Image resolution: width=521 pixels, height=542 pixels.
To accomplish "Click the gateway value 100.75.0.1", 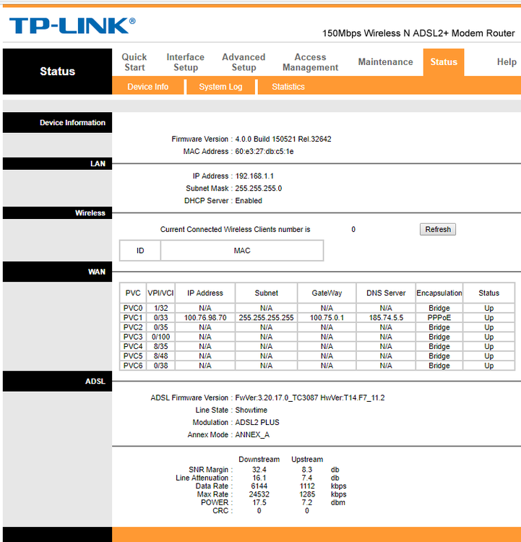I will point(327,317).
